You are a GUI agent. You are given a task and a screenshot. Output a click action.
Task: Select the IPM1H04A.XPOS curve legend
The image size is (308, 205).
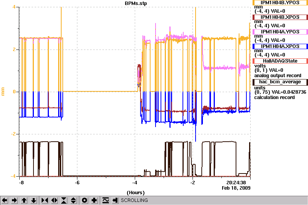[x=280, y=46]
